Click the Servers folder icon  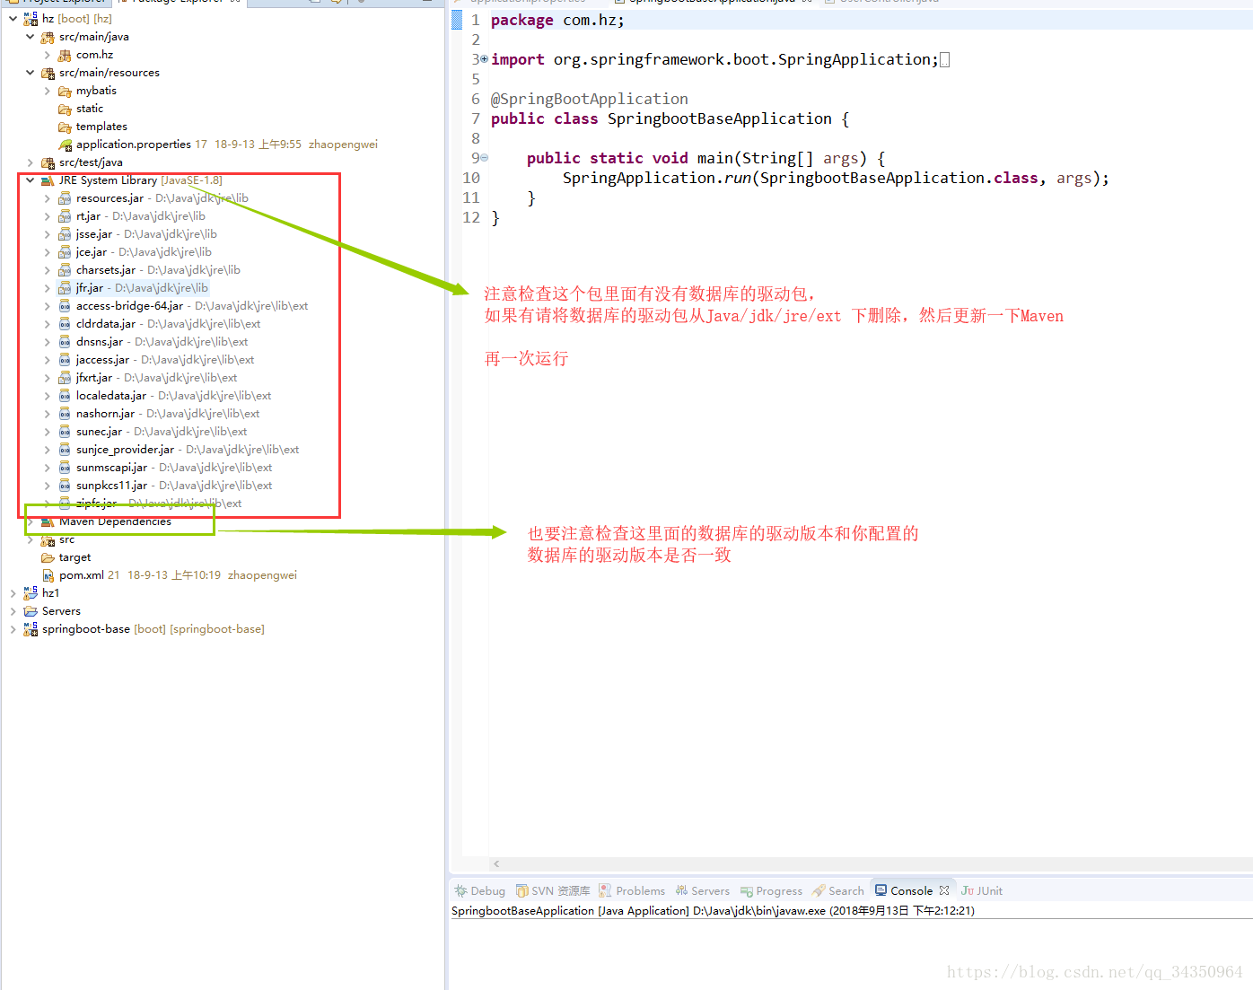(x=31, y=611)
